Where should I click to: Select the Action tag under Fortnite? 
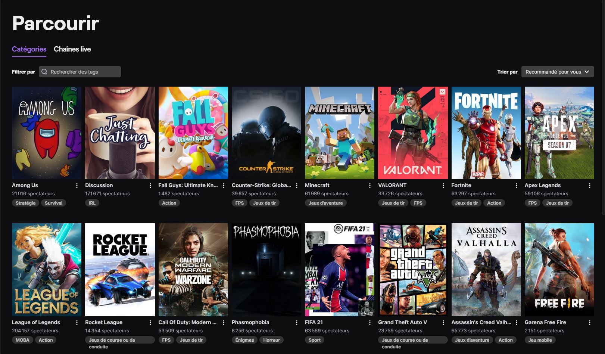tap(494, 203)
